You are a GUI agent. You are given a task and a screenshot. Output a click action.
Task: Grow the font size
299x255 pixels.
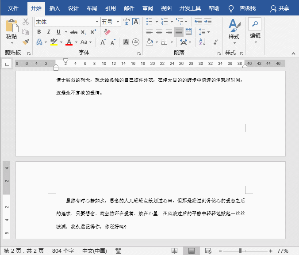103,42
